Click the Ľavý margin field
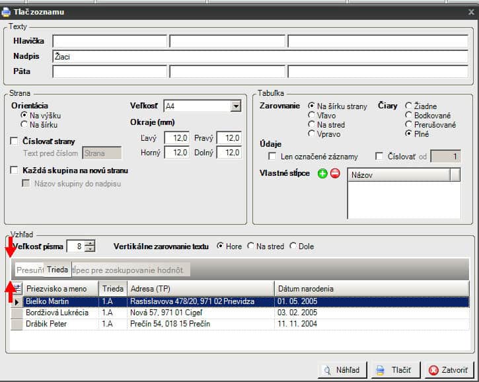This screenshot has height=382, width=479. (x=177, y=138)
